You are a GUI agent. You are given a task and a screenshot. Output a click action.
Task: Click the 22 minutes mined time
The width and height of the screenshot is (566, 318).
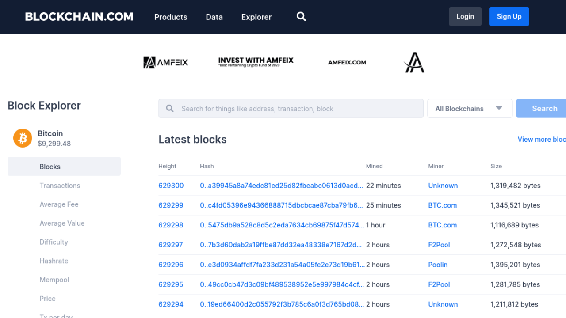383,185
